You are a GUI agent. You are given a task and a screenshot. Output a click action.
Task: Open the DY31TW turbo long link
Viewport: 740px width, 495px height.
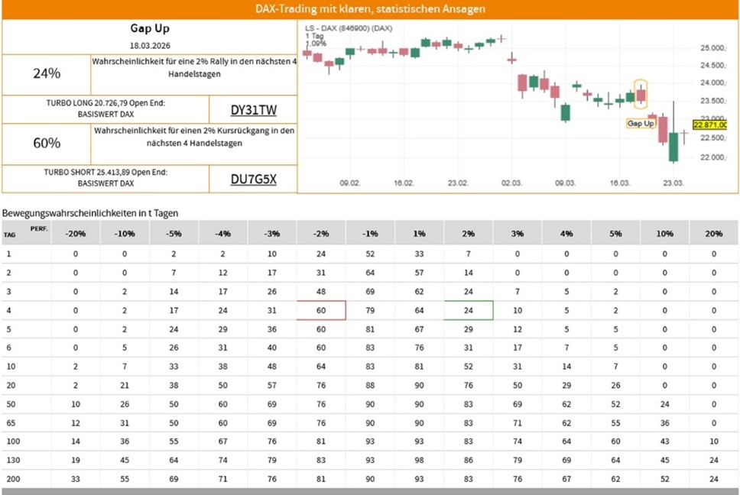click(x=253, y=109)
